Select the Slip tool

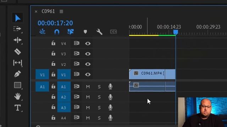[17, 63]
